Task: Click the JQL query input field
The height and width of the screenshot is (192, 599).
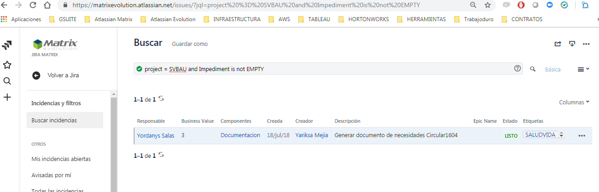Action: pos(328,69)
